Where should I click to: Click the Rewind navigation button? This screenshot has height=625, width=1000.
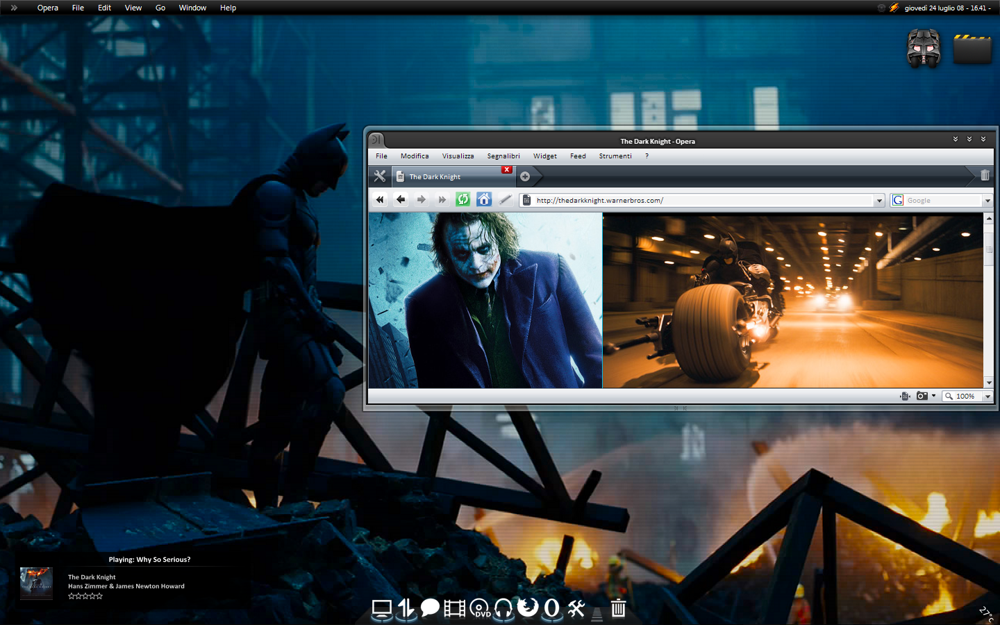(380, 200)
